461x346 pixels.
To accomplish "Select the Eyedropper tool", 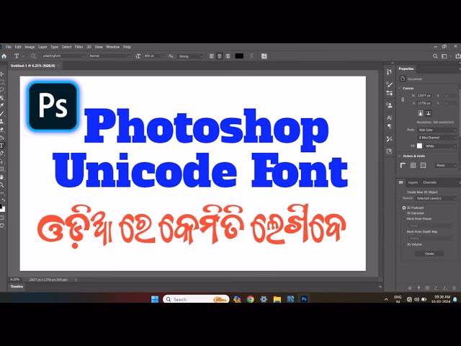I will (1, 106).
